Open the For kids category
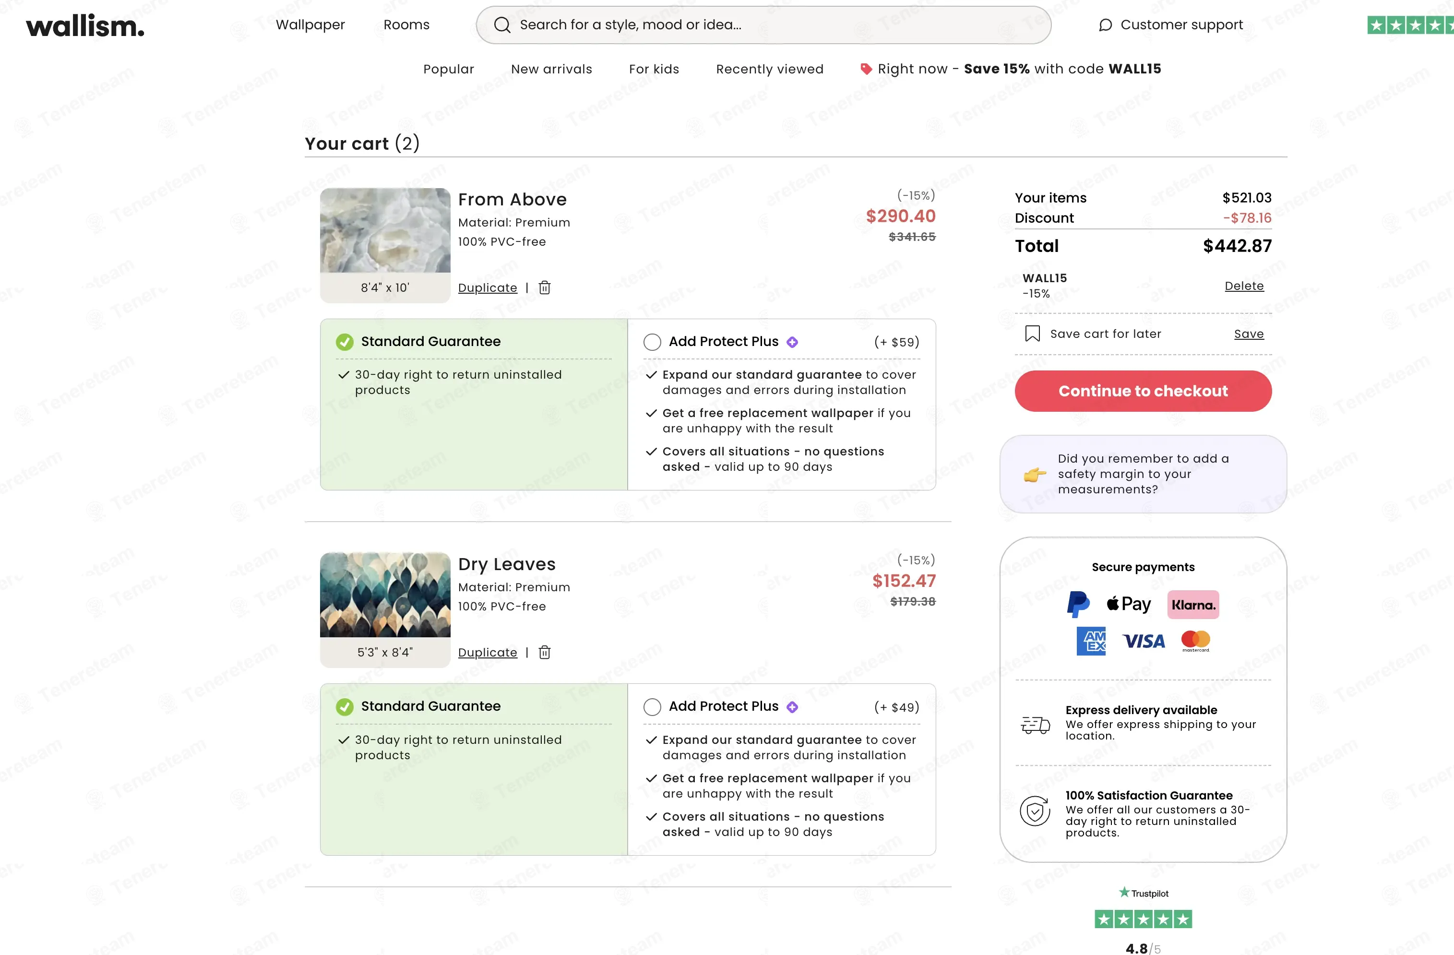This screenshot has width=1454, height=955. pos(654,69)
